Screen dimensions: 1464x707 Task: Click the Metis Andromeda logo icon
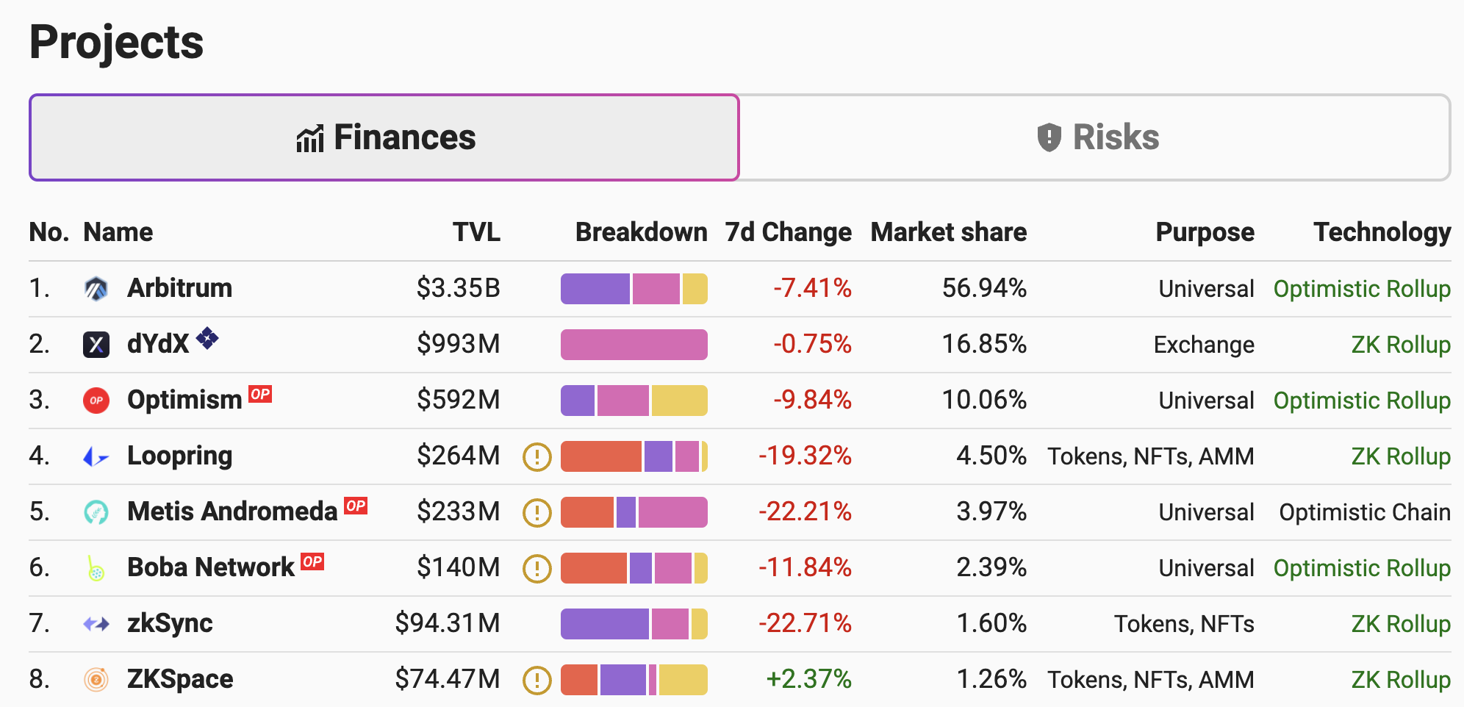[96, 512]
